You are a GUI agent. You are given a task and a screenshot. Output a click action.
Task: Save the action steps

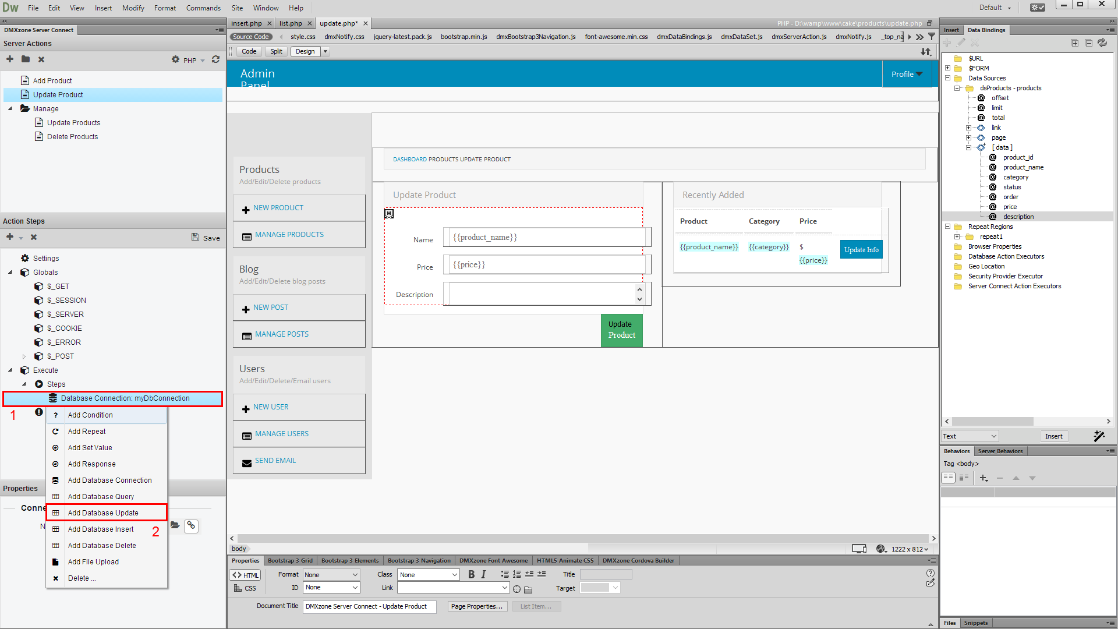point(206,238)
